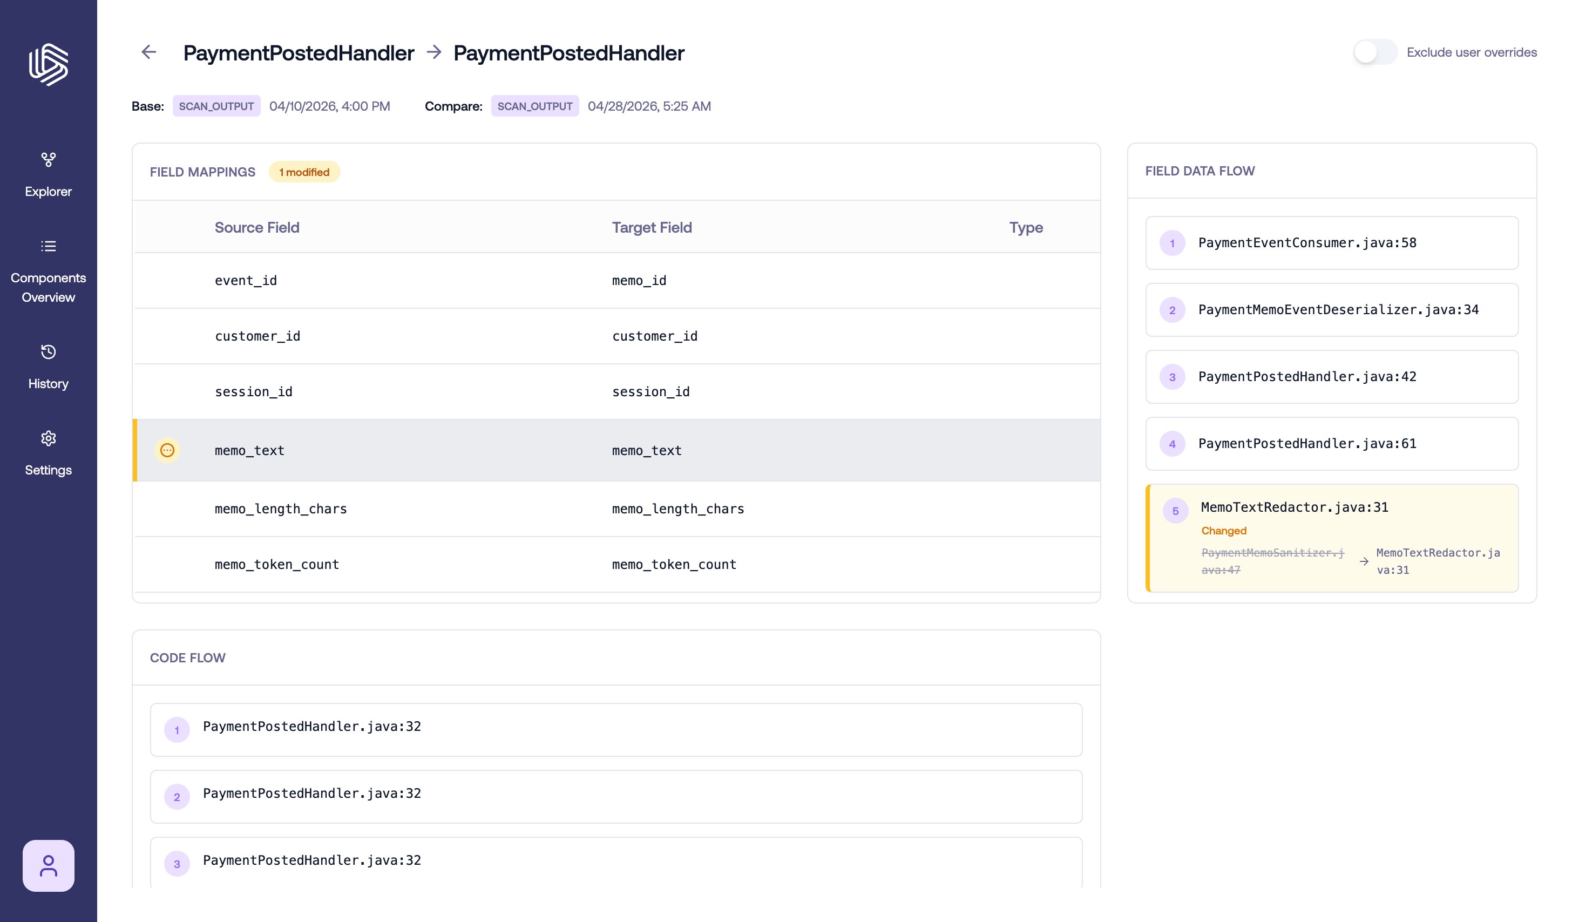Image resolution: width=1572 pixels, height=922 pixels.
Task: Click the struck-through PaymentMemoSanitizer.java:47 text
Action: click(1272, 561)
